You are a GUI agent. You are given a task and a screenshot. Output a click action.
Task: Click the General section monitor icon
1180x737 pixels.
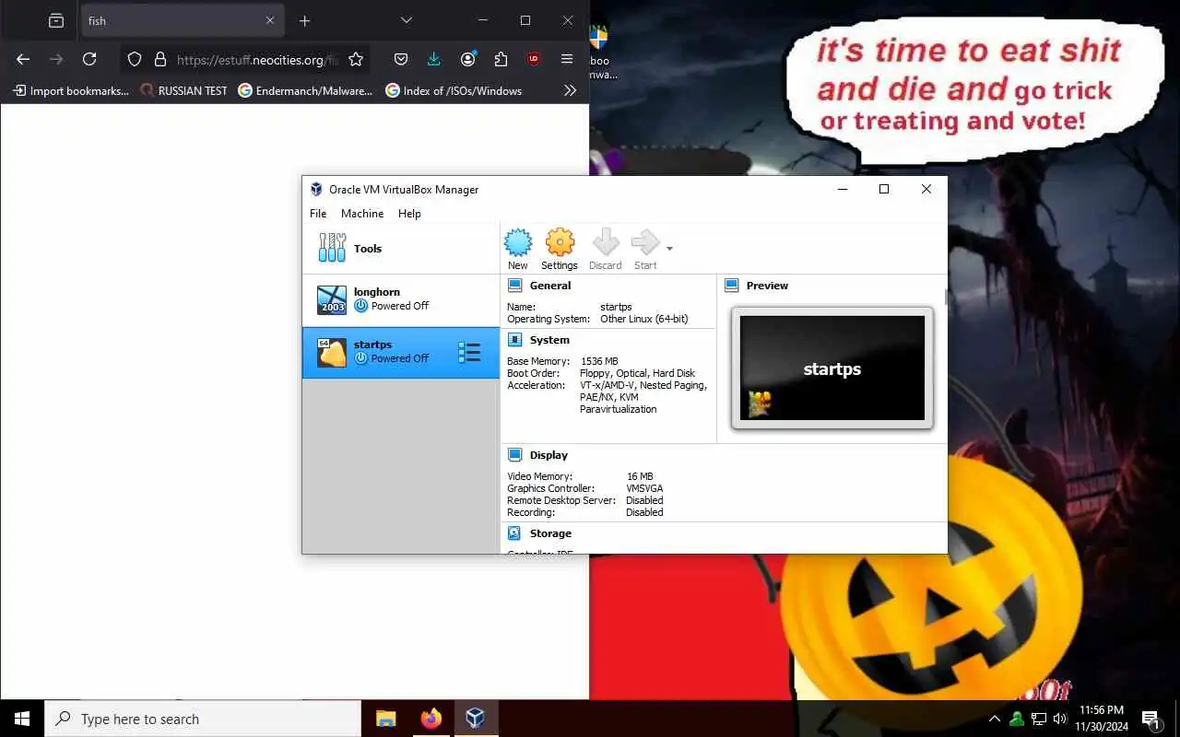[x=515, y=286]
